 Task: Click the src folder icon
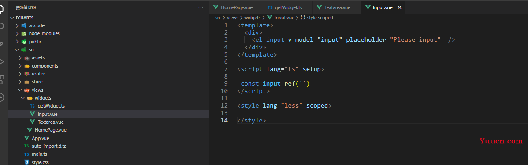coord(24,50)
